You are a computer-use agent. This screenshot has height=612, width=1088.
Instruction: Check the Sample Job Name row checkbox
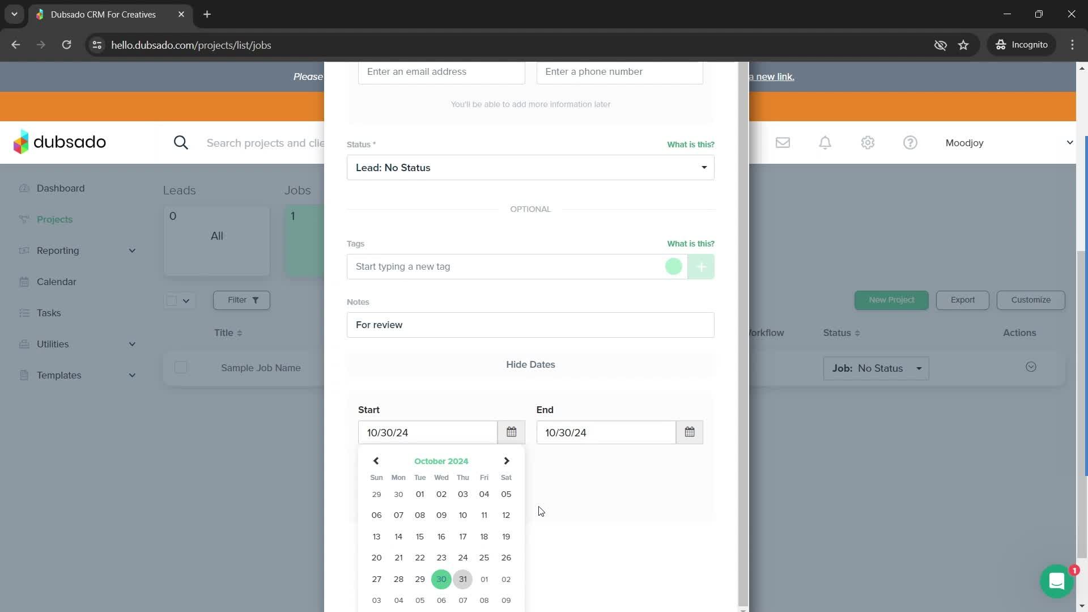coord(181,368)
